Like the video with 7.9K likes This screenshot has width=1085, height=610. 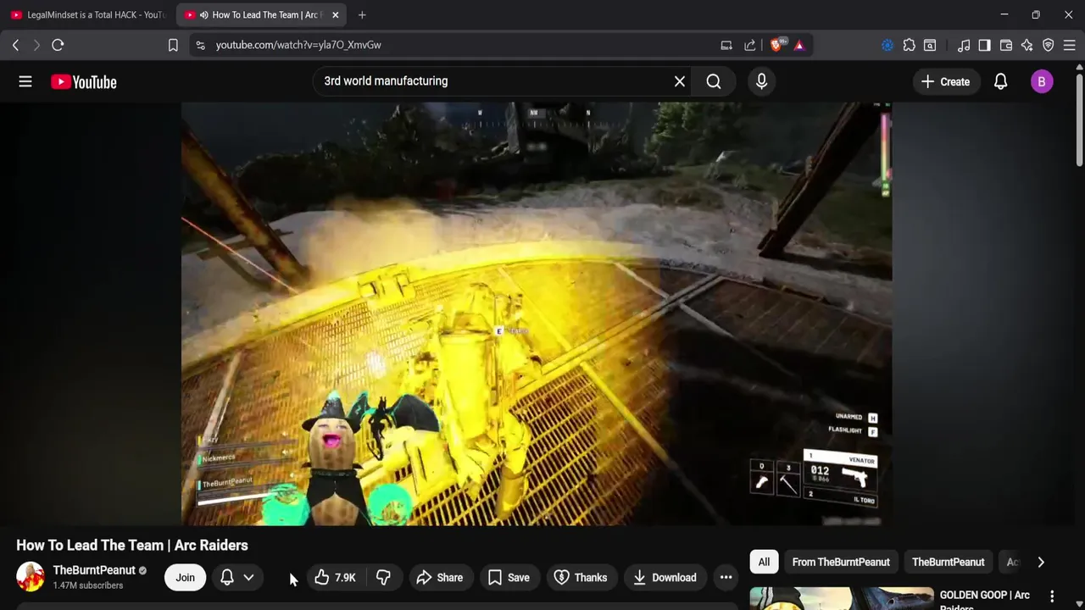[335, 577]
